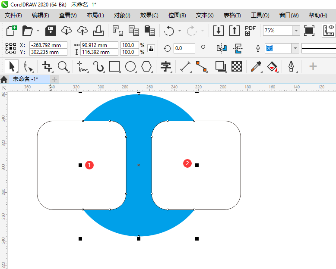
Task: Click the Save floppy disk icon
Action: pos(51,31)
